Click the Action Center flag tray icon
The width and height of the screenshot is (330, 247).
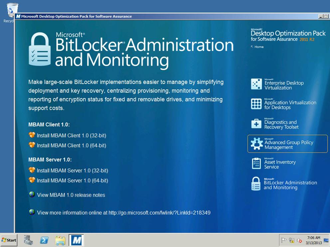[284, 240]
